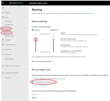Viewport: 110px width, 101px height.
Task: Click the Show all ellipsis icon
Action: pos(3,77)
